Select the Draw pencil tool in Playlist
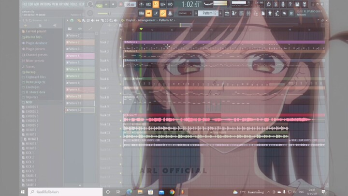This screenshot has width=348, height=196. tap(79, 20)
